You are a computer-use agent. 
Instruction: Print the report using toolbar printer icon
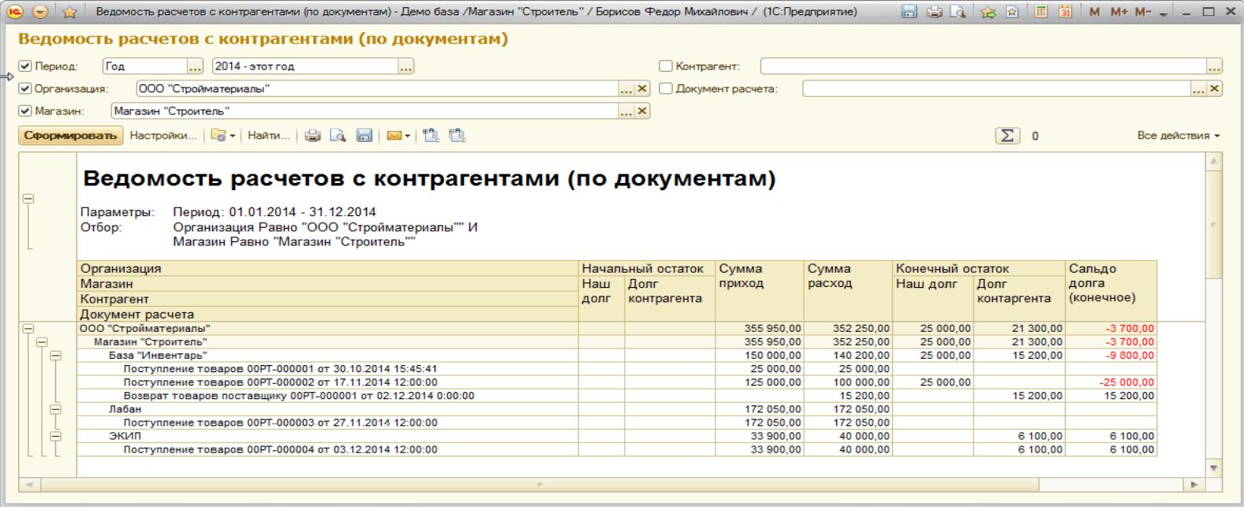(x=313, y=136)
